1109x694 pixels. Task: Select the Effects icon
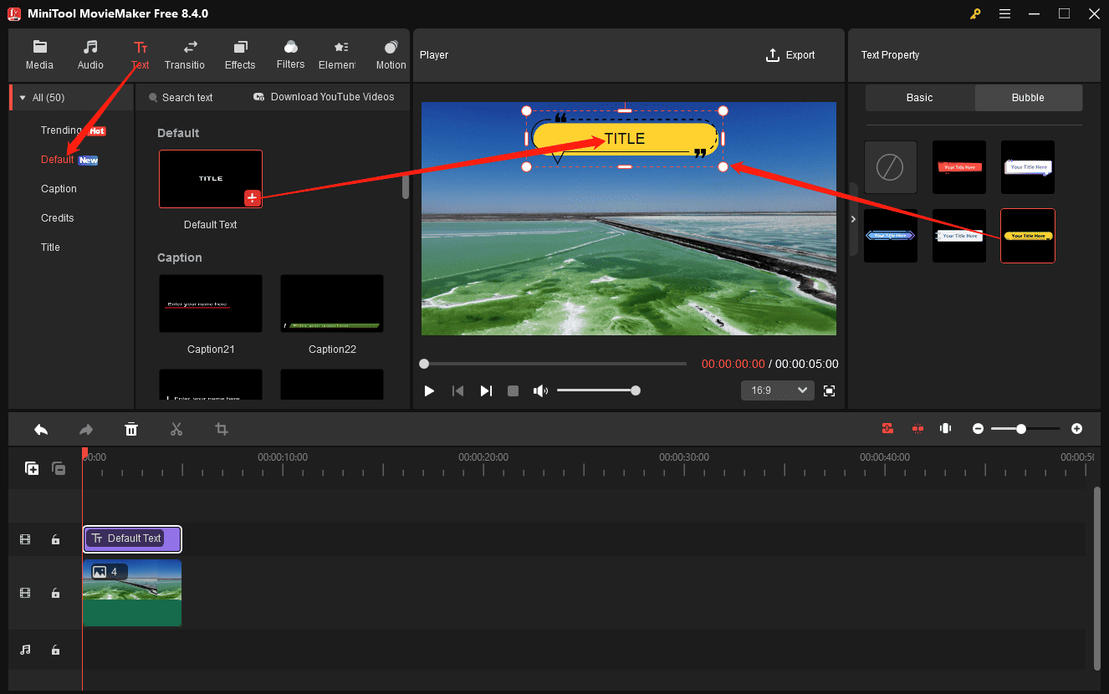[240, 54]
